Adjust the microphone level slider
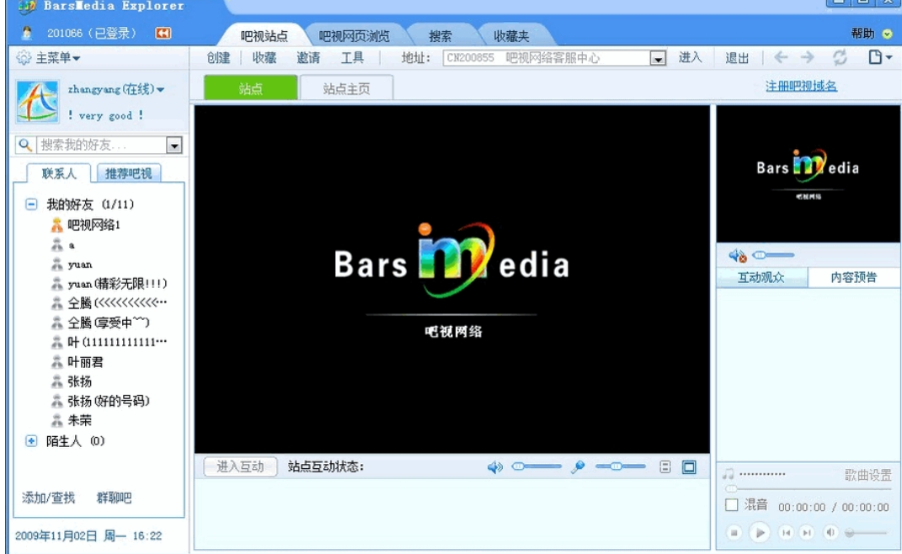Screen dimensions: 902x554 [x=620, y=466]
